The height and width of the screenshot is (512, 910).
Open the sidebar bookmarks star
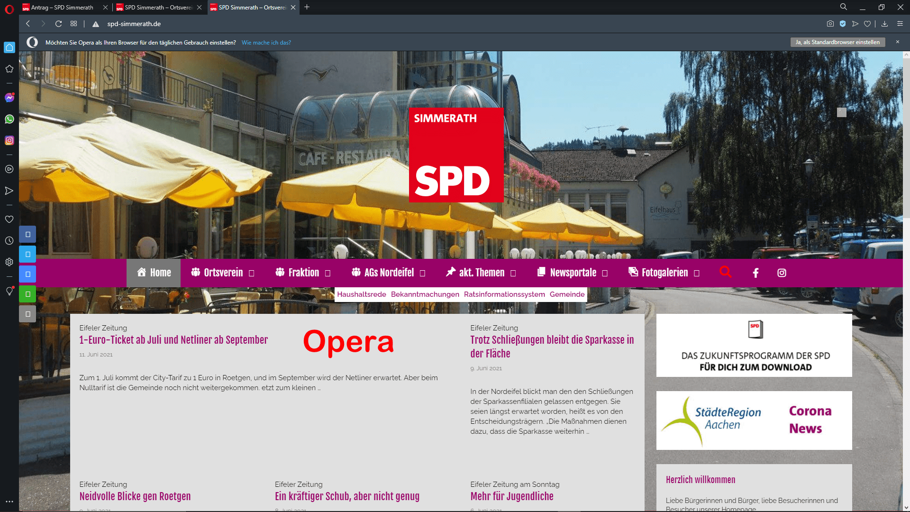point(9,69)
